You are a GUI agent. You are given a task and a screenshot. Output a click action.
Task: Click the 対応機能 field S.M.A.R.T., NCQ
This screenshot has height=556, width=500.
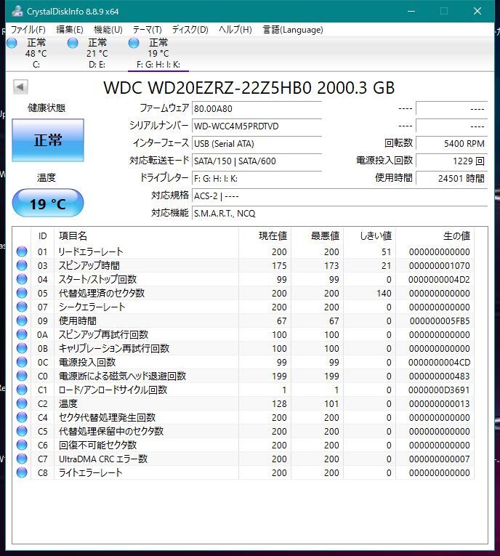339,213
